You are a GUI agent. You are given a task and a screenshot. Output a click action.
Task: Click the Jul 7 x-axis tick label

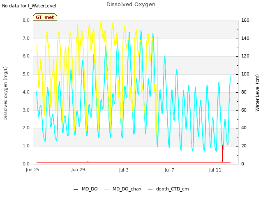pos(169,170)
